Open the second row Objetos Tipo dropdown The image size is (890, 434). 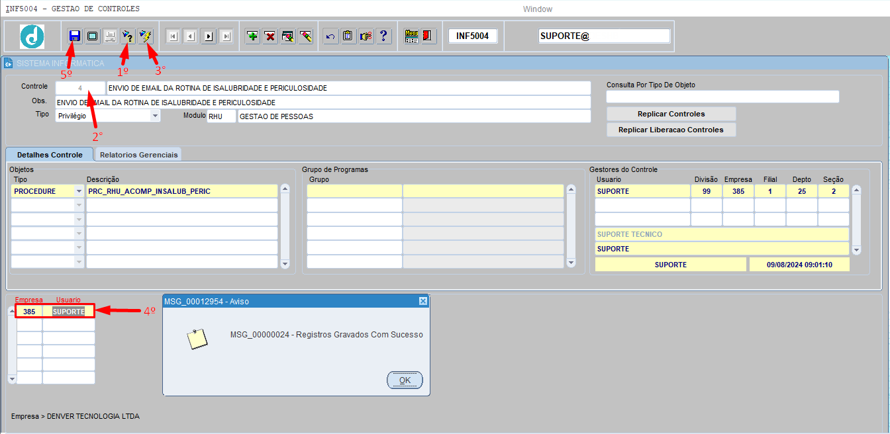coord(79,205)
